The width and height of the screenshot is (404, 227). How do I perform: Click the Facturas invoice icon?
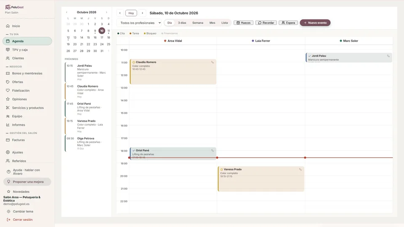tap(8, 140)
